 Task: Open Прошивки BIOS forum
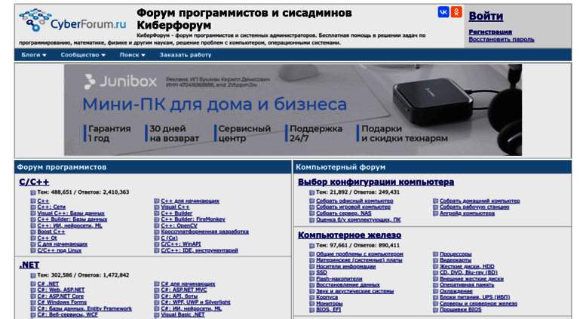[x=460, y=310]
